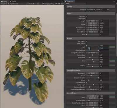
Task: Click the Branch Length minimum slider
Action: tap(92, 46)
